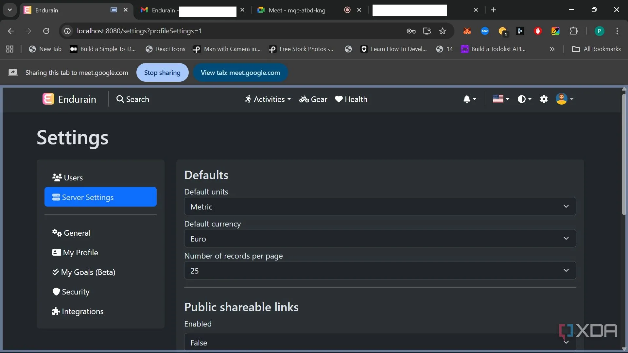Click View tab: meet.google.com
The image size is (628, 353).
coord(240,72)
